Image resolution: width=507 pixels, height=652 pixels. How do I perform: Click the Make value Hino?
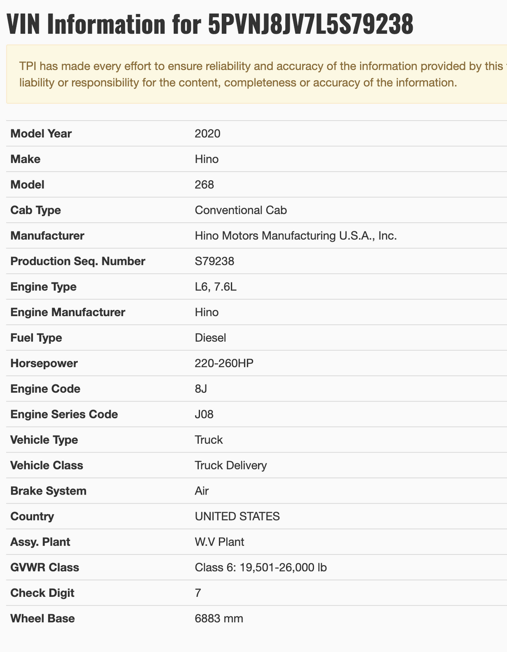tap(207, 159)
